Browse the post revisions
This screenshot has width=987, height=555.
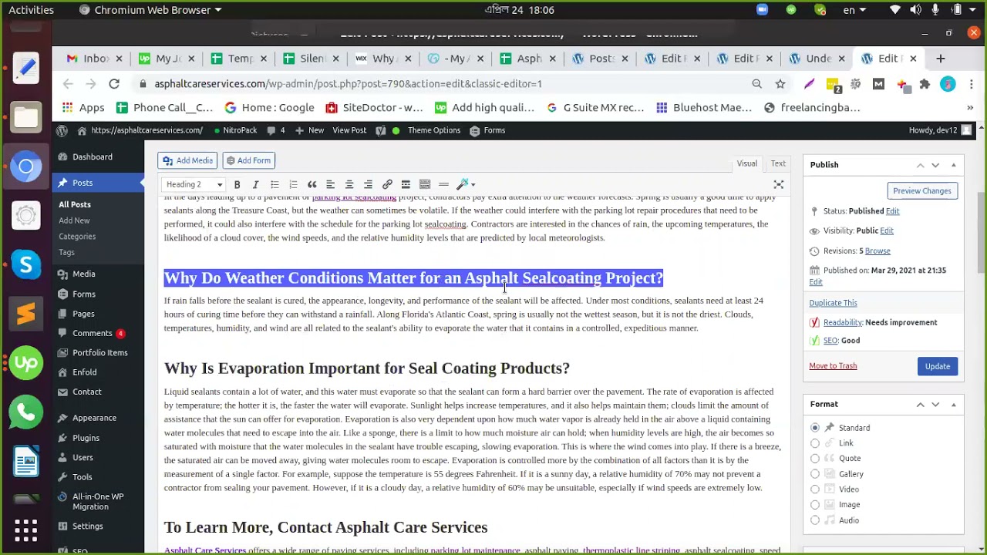coord(878,251)
